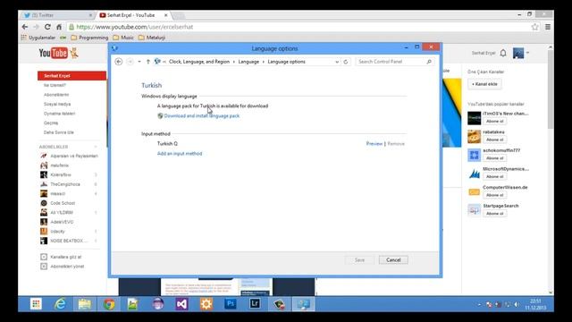
Task: Reload the YouTube page in Chrome
Action: point(47,27)
